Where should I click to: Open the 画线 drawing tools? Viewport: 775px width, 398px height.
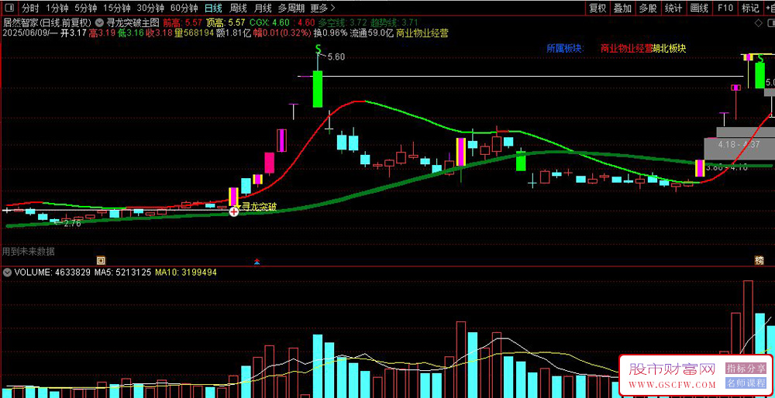coord(699,8)
